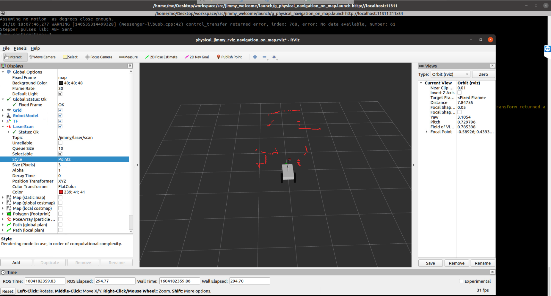Screen dimensions: 551x296
Task: Click Rename button in Views panel
Action: (483, 263)
